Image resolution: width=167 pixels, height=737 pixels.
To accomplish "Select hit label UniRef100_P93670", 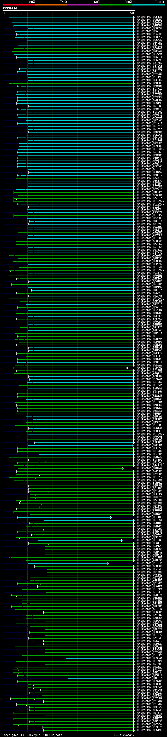I will point(150,727).
